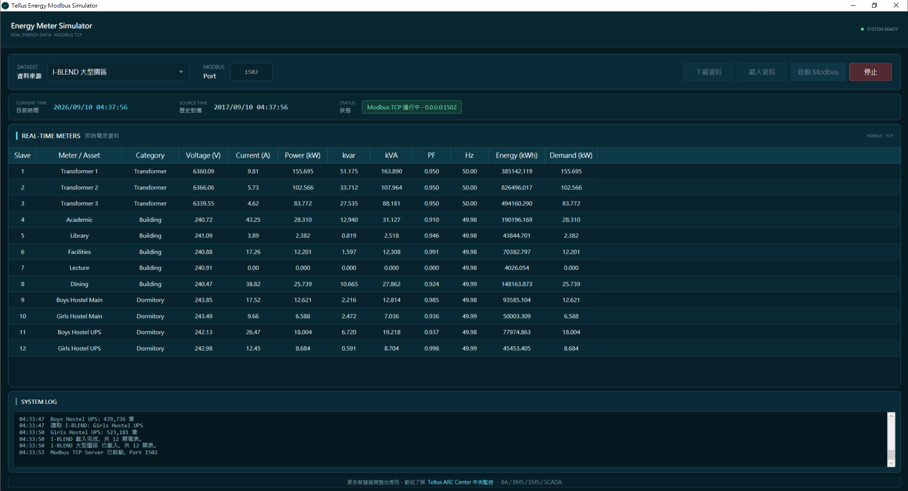Click Transformer 1 voltage value 6360.09
The image size is (908, 491).
[203, 171]
